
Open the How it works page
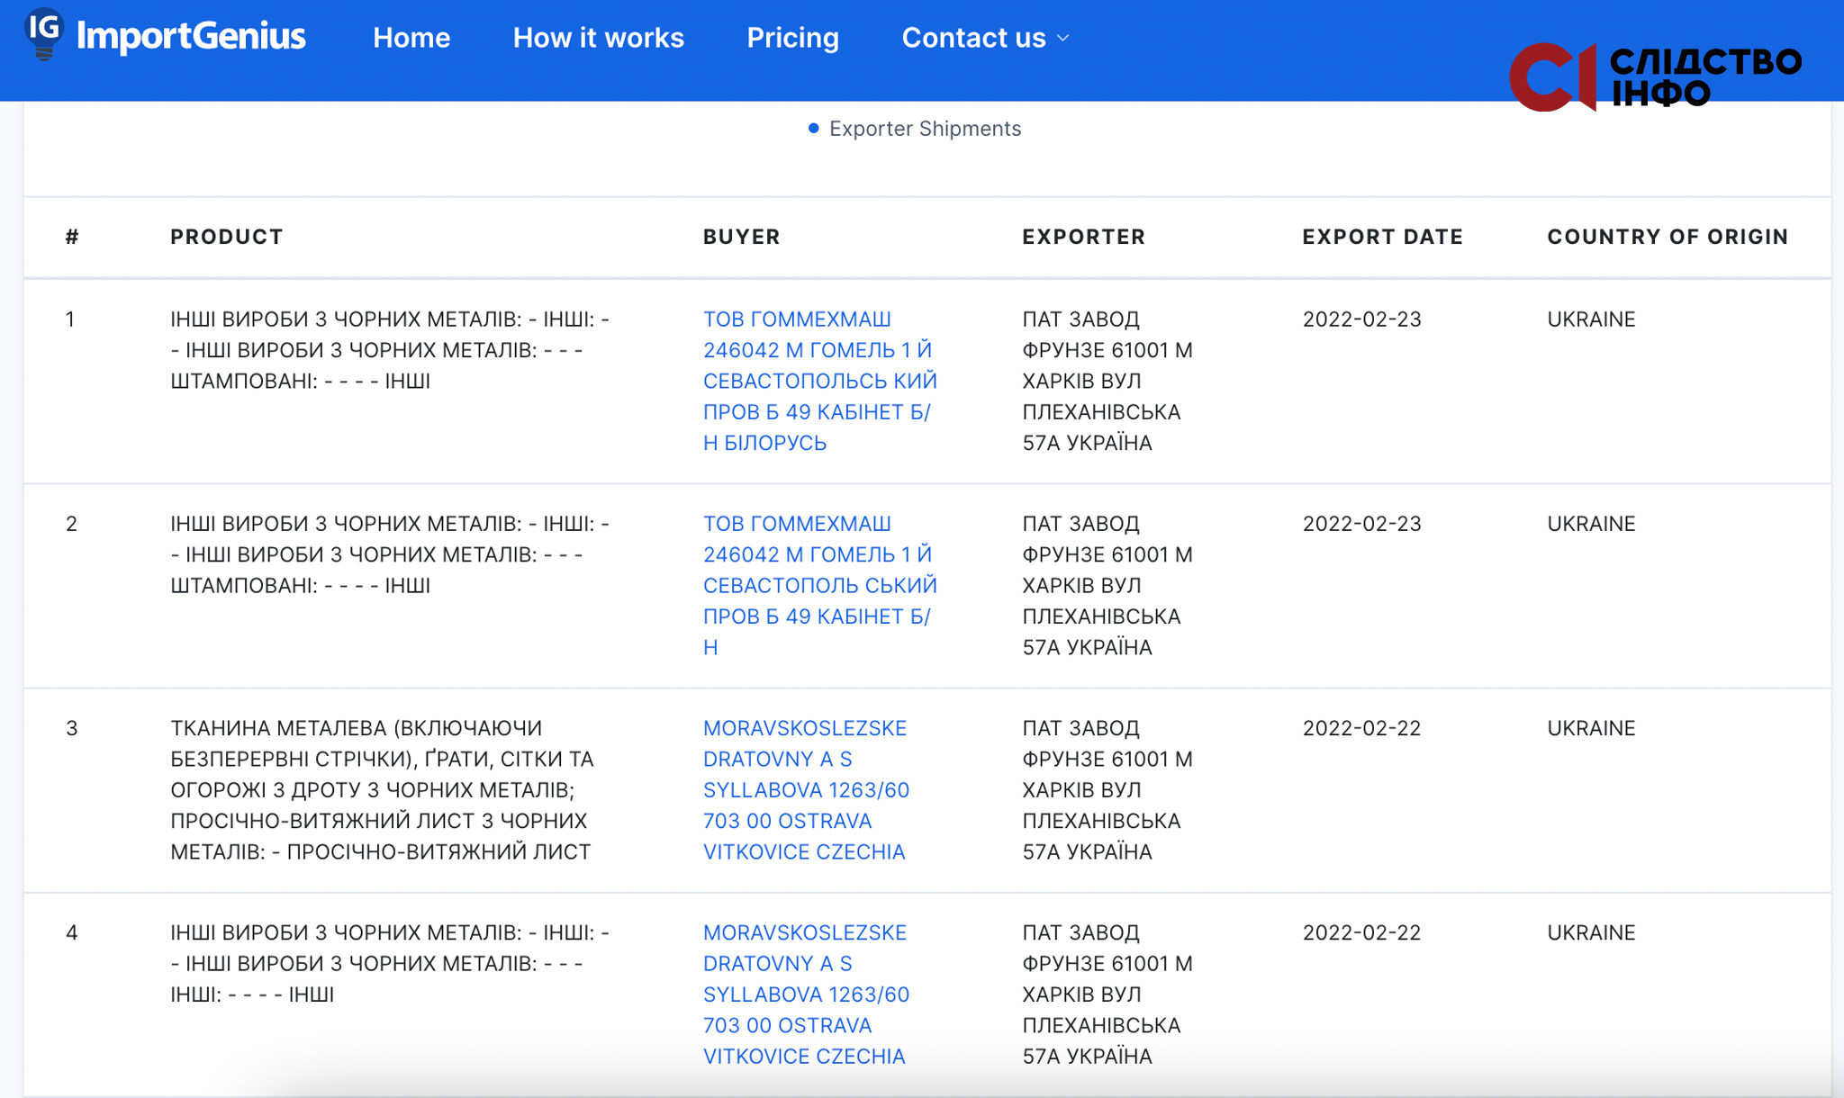pos(599,38)
